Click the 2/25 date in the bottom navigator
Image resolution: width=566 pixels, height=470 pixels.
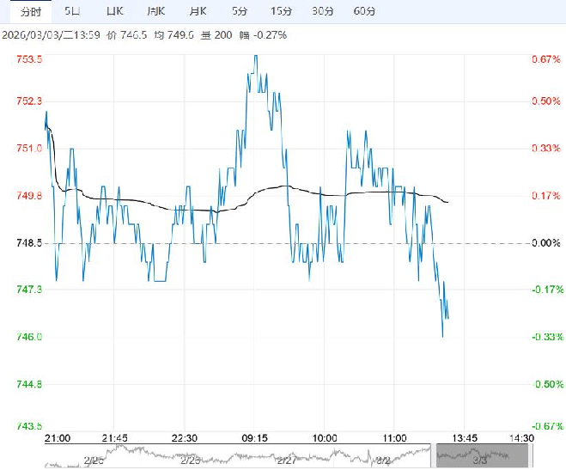tap(93, 461)
